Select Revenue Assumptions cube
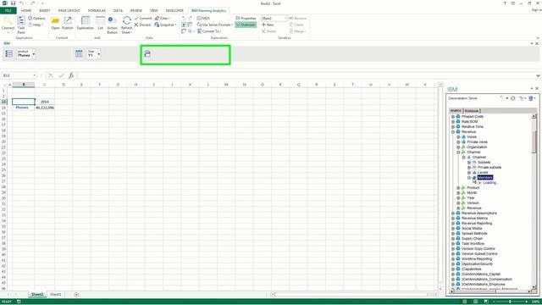This screenshot has height=305, width=542. (x=479, y=213)
